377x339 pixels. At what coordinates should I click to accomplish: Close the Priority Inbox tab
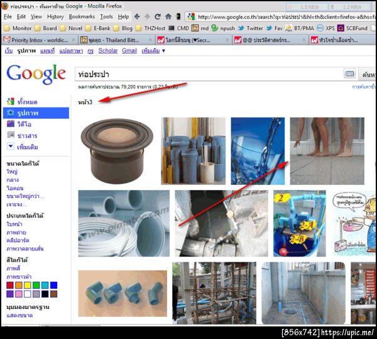(x=74, y=40)
